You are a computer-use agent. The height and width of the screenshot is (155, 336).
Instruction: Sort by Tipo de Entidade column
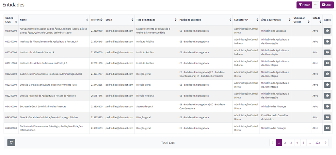176,20
